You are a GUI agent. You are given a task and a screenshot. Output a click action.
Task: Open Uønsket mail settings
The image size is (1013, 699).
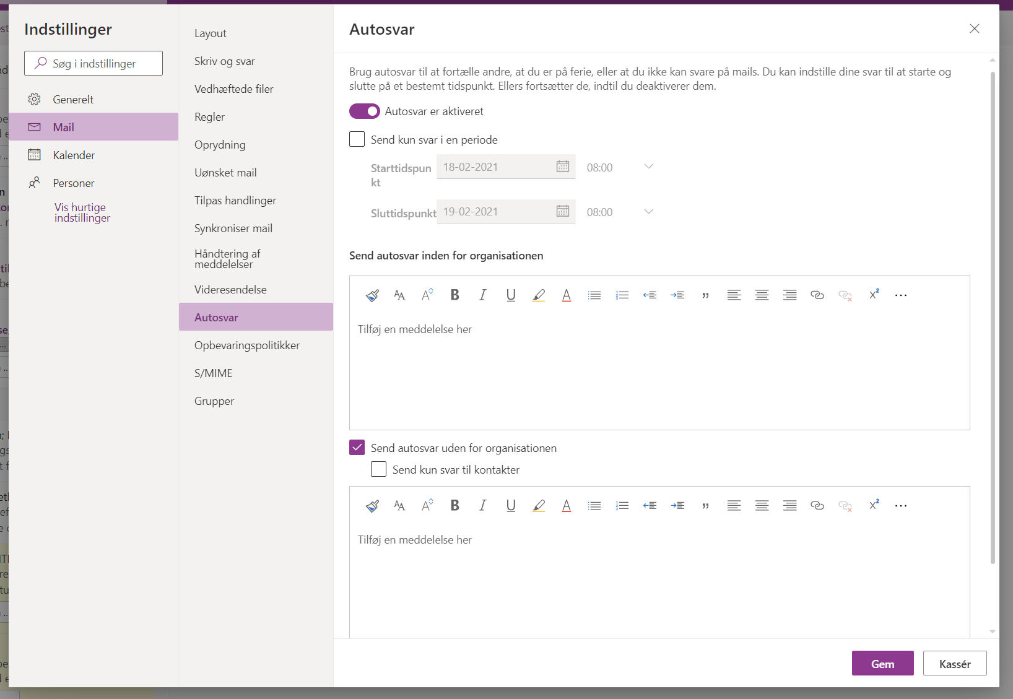pyautogui.click(x=256, y=173)
